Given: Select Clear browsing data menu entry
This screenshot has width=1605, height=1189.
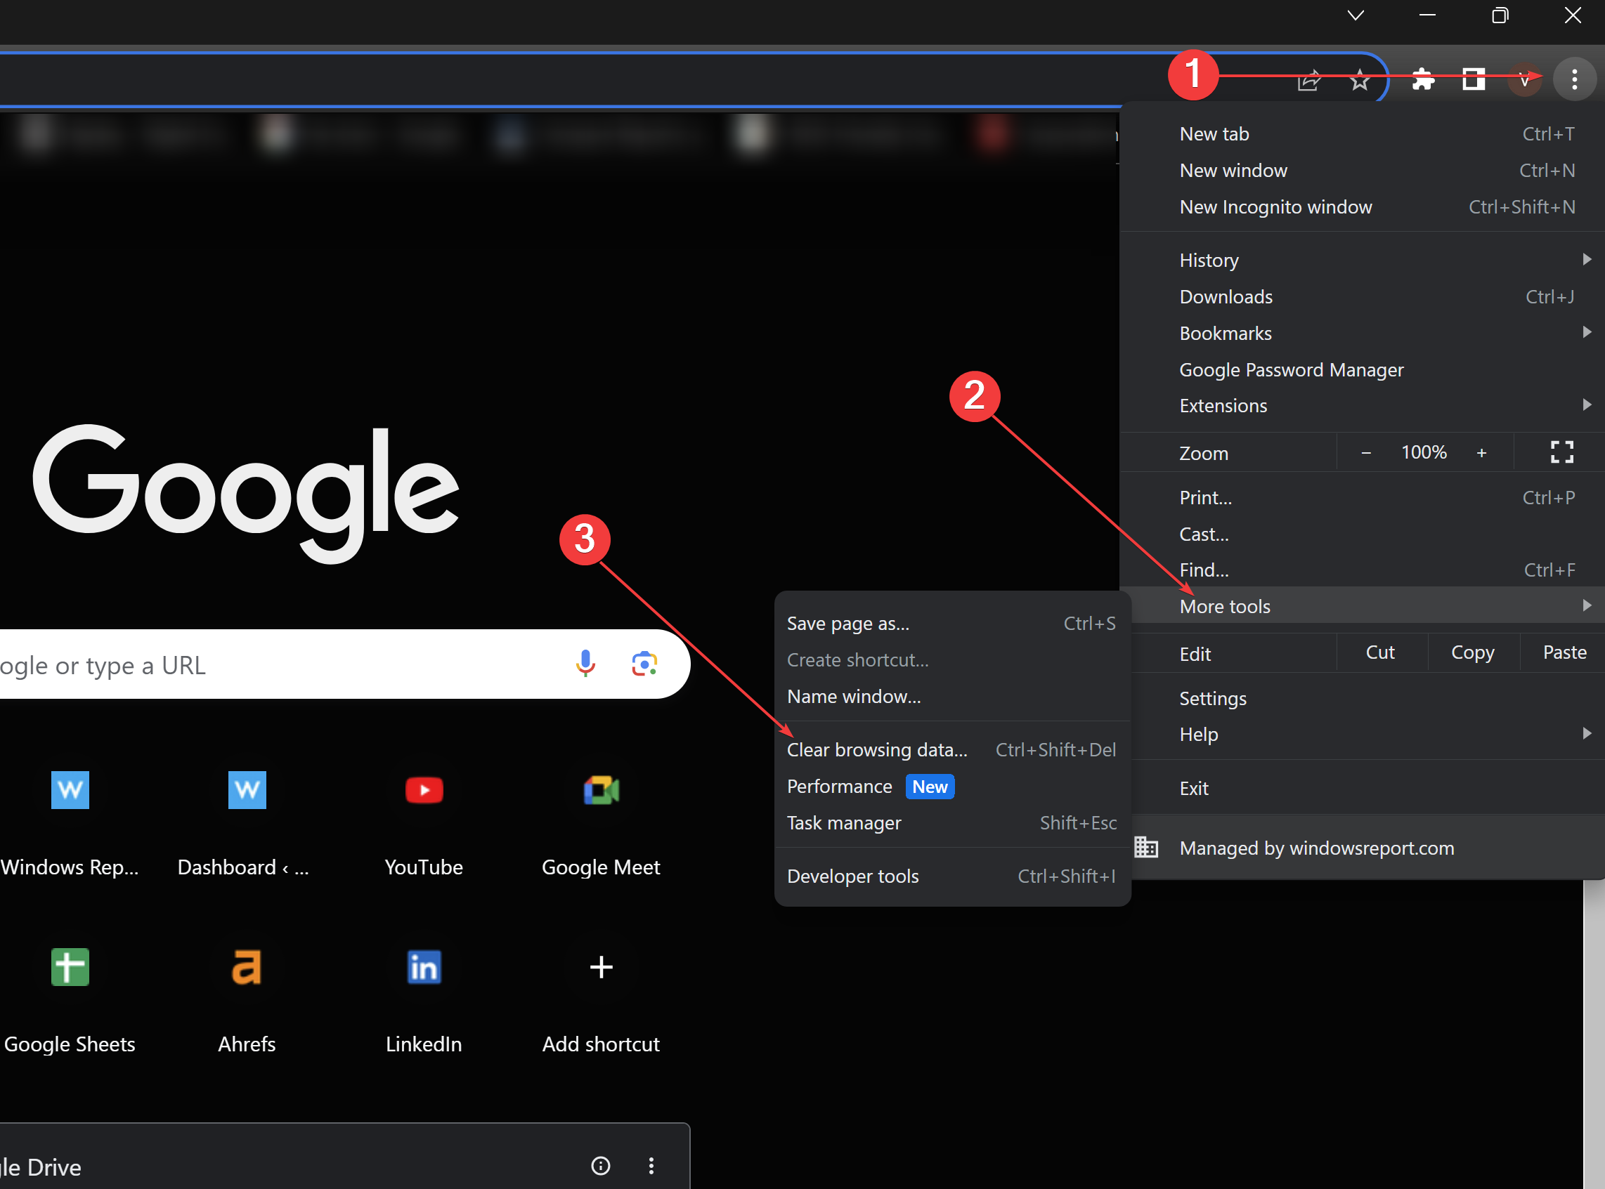Looking at the screenshot, I should [877, 749].
